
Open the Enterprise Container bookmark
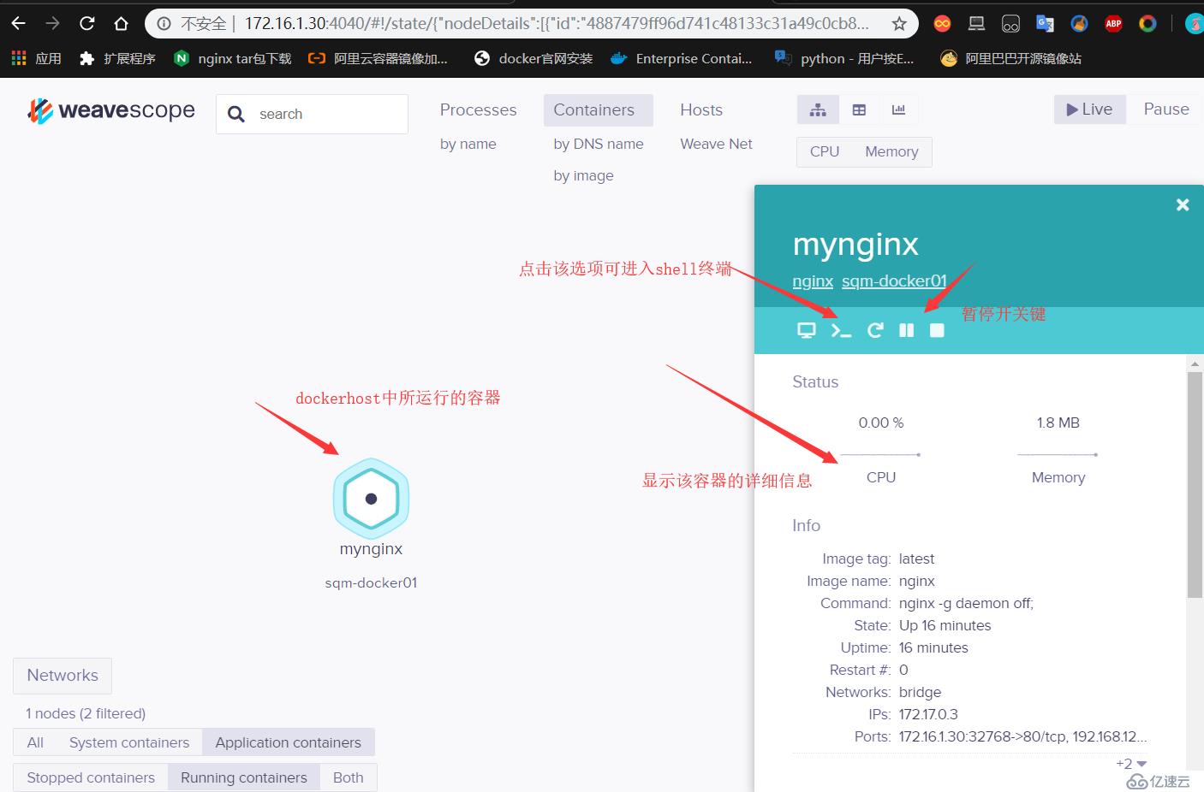[x=682, y=58]
